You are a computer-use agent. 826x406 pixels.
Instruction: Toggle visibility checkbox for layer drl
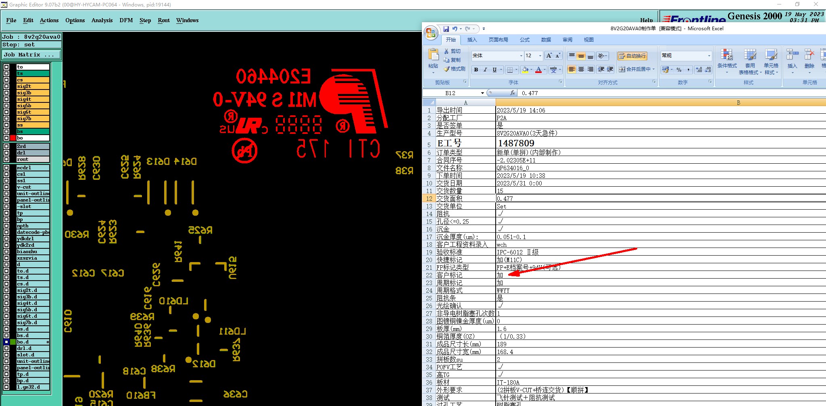point(6,153)
